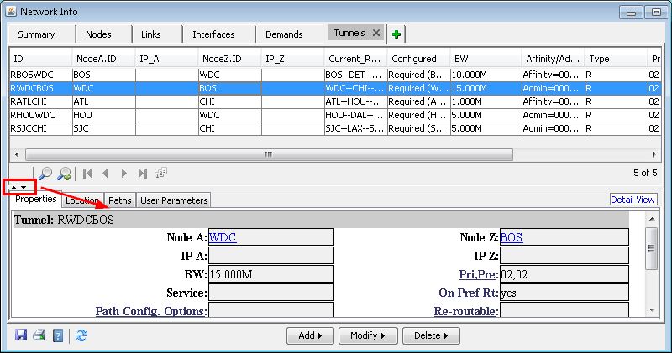This screenshot has width=672, height=353.
Task: Open the Delete dropdown menu
Action: pos(431,335)
